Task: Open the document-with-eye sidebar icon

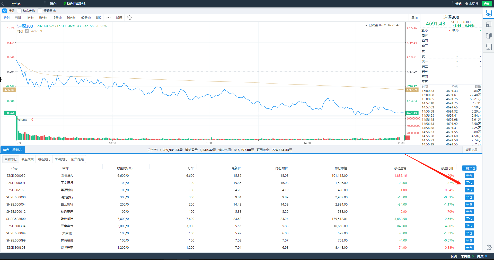Action: 489,13
